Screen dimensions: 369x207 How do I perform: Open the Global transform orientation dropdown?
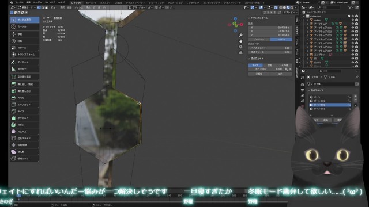pos(137,7)
